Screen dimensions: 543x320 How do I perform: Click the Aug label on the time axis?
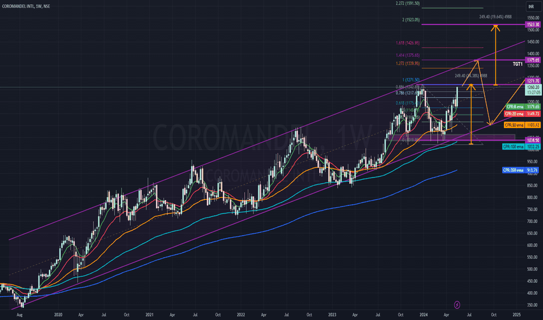(x=20, y=315)
